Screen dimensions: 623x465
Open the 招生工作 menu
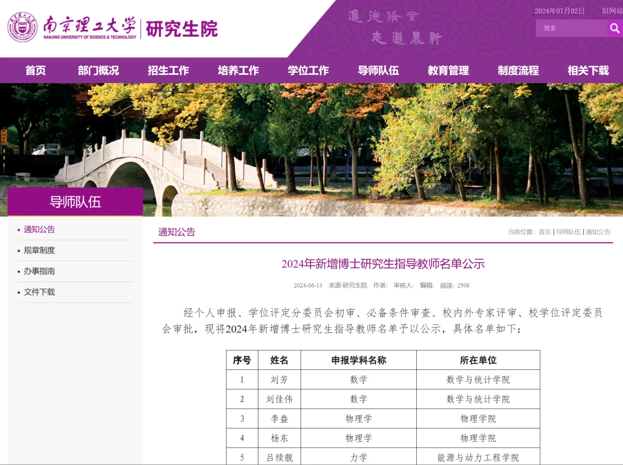pyautogui.click(x=168, y=71)
